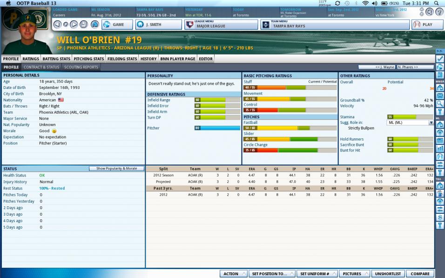The height and width of the screenshot is (278, 445).
Task: Open the SET UNIFORM # menu
Action: (317, 274)
